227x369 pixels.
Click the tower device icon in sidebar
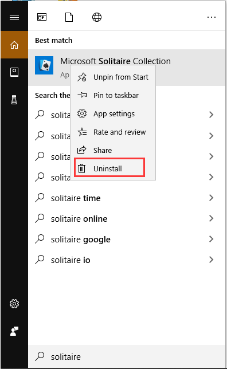(x=14, y=100)
